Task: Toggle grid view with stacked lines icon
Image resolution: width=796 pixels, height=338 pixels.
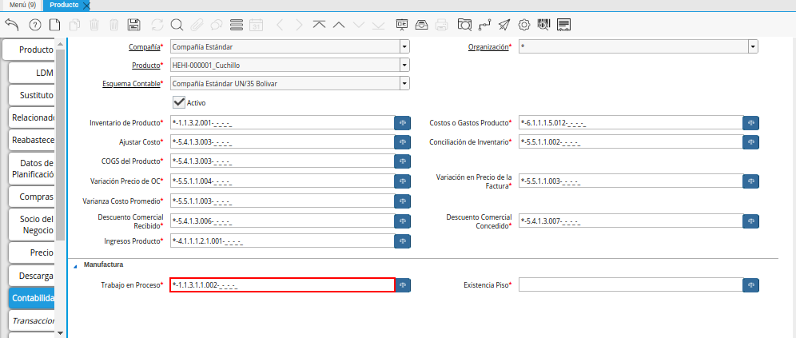Action: pos(236,24)
